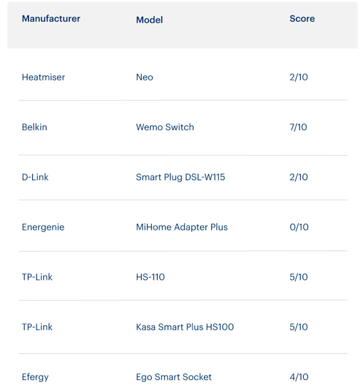Viewport: 364px width, 385px height.
Task: Click Smart Plug DSL-W115 model
Action: [181, 177]
